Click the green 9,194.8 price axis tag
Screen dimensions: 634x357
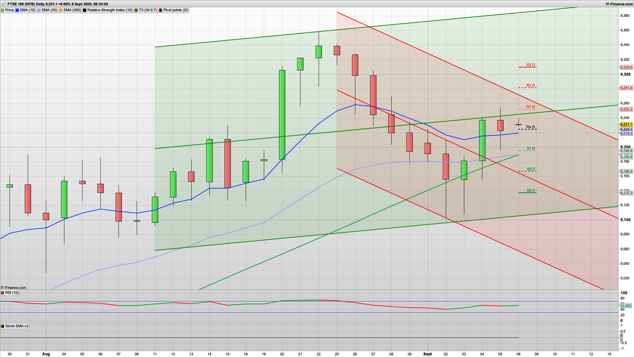coord(626,150)
